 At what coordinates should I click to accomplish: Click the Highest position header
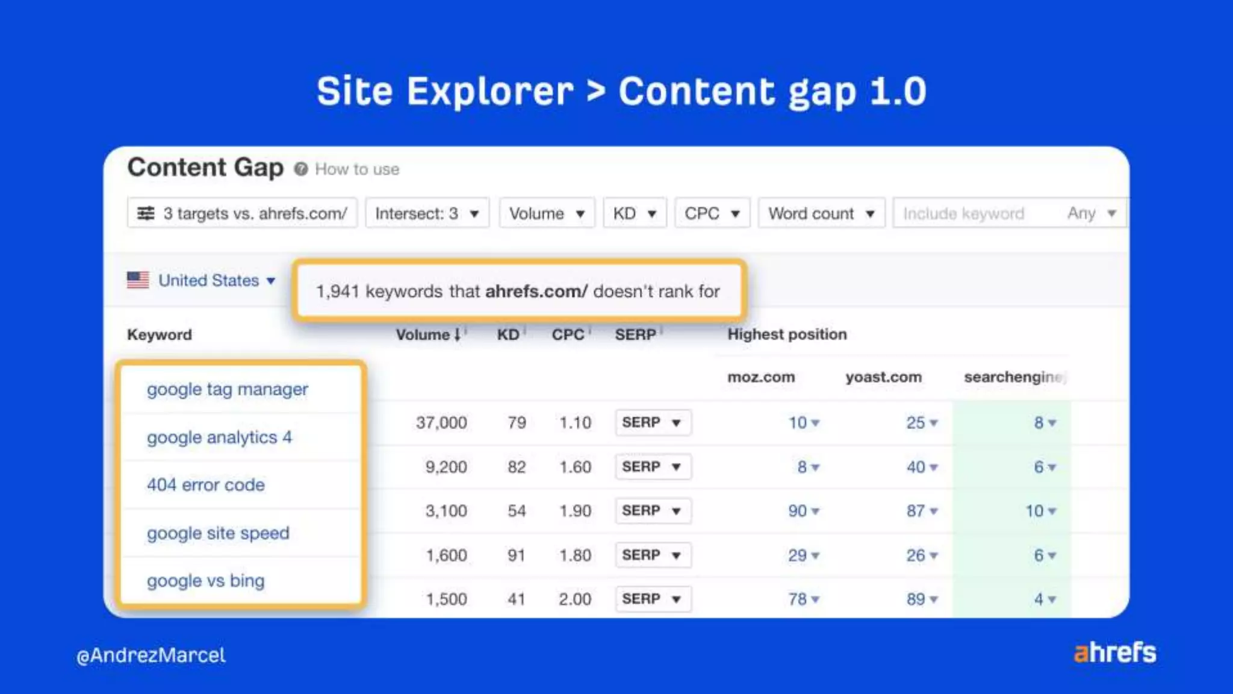(x=787, y=334)
